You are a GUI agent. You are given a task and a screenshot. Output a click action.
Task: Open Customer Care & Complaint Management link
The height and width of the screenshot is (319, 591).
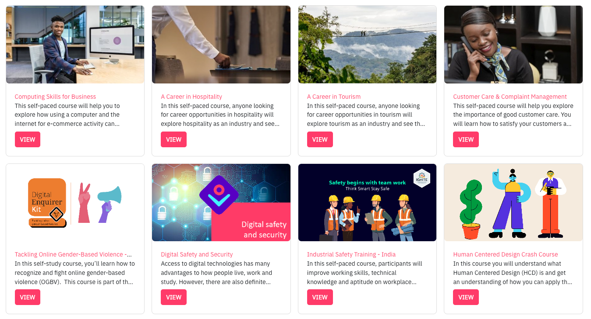click(510, 97)
